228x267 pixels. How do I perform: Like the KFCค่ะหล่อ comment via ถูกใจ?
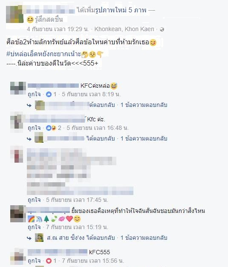[34, 94]
